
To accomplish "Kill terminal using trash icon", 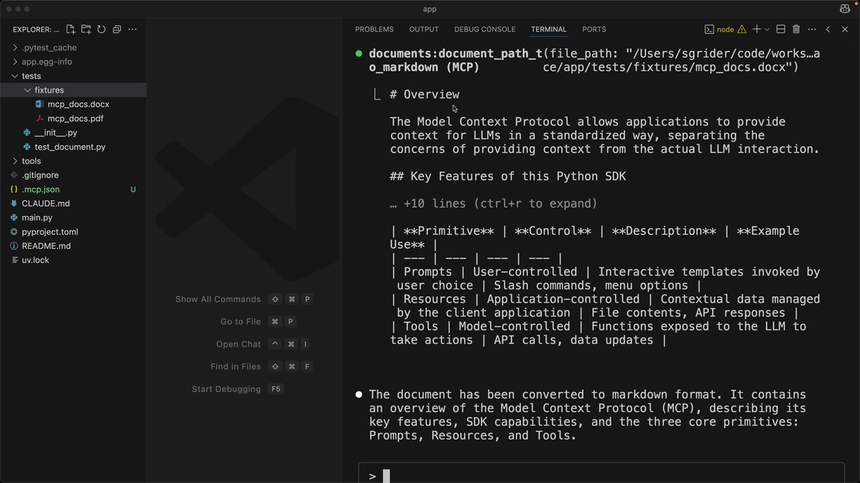I will pos(796,30).
